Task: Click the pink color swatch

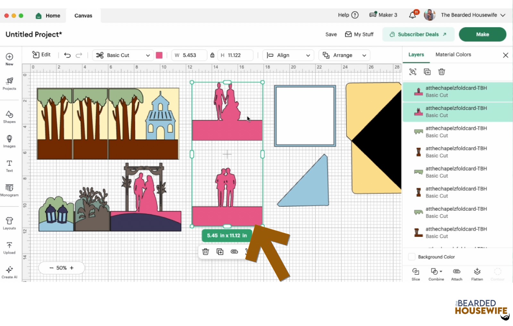Action: pos(159,55)
